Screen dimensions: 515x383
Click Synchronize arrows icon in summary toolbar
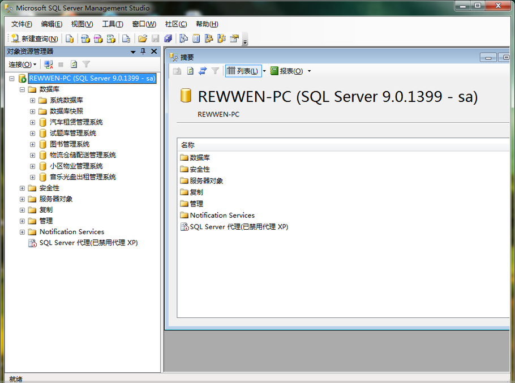point(203,71)
